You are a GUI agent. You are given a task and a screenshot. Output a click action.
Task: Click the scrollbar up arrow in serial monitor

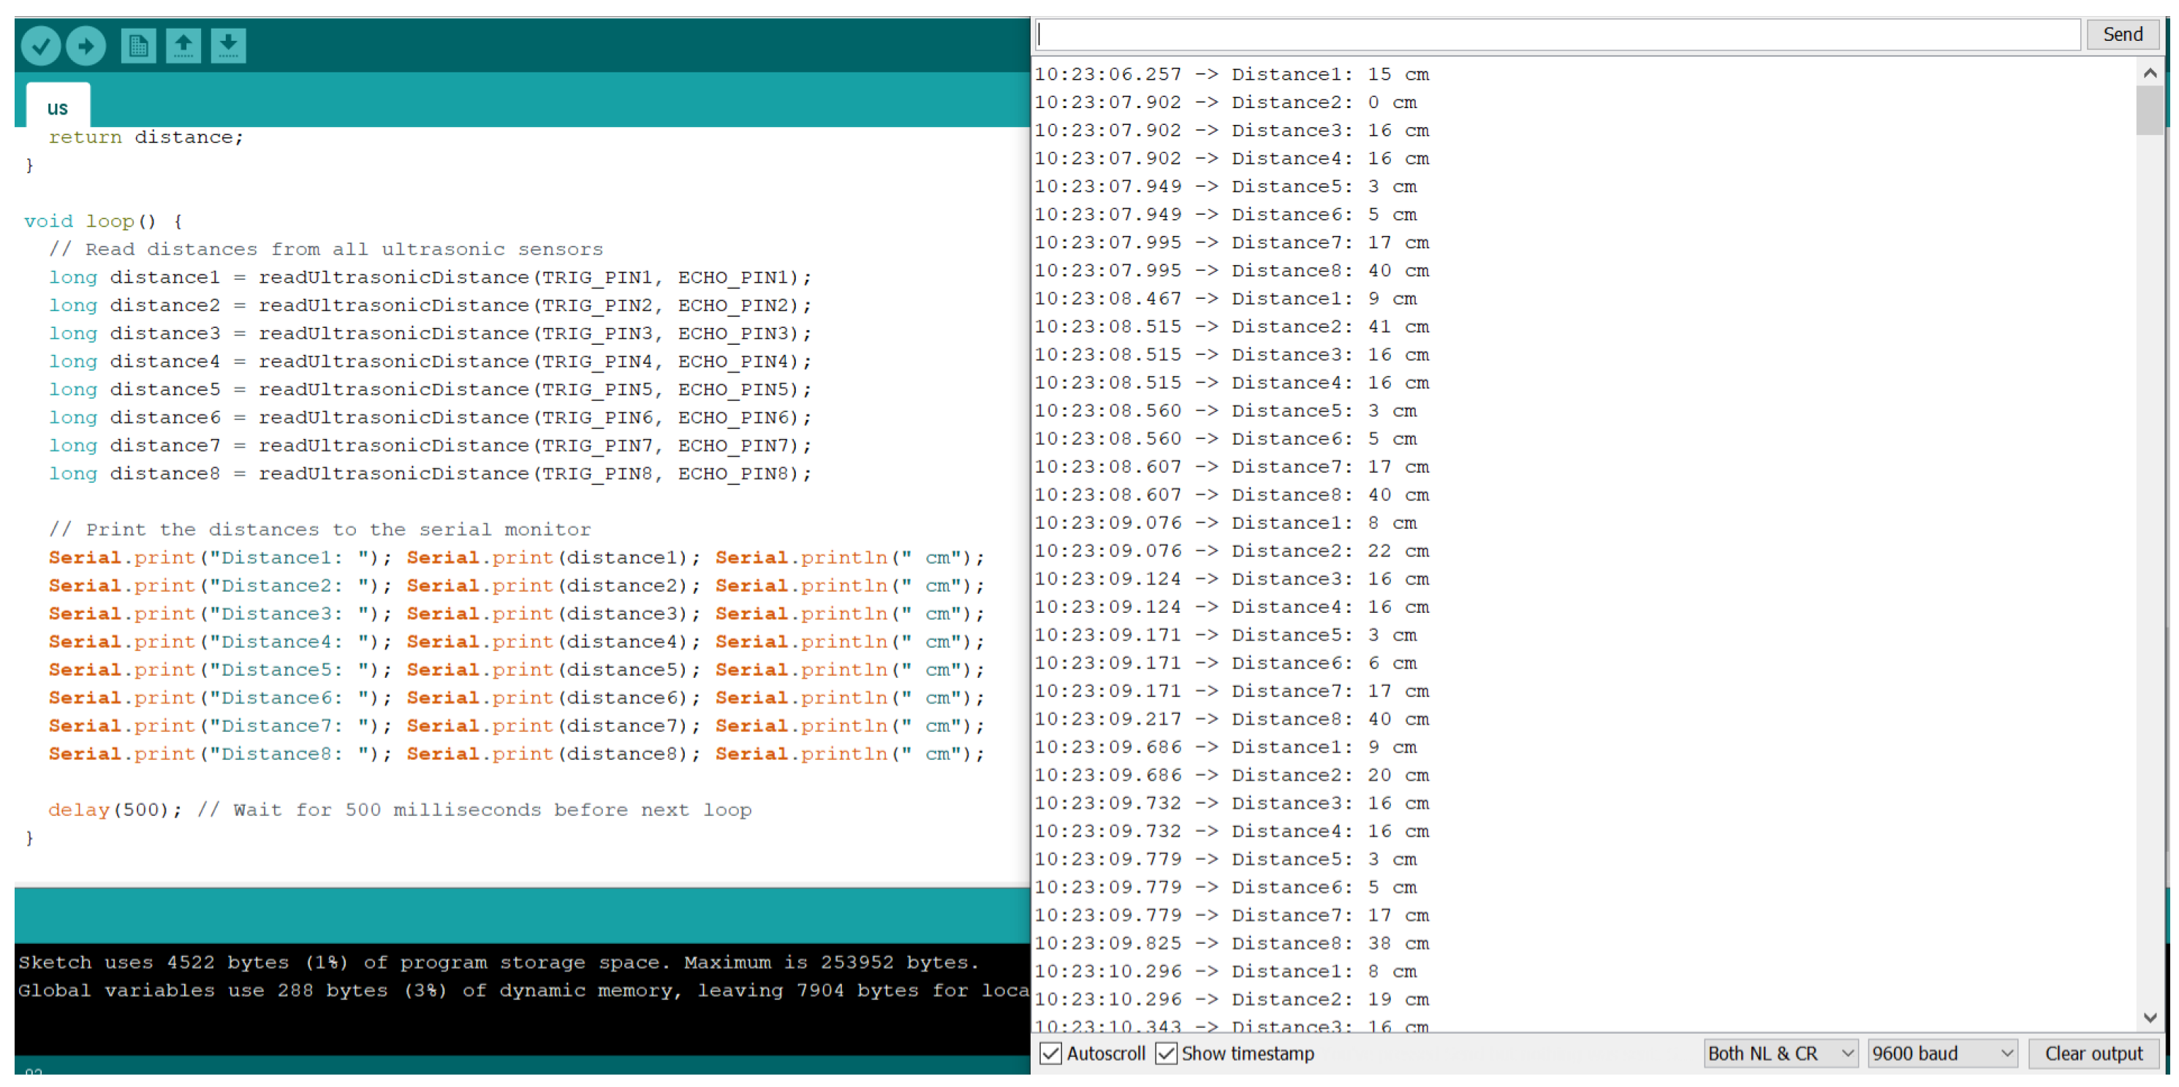(2149, 74)
